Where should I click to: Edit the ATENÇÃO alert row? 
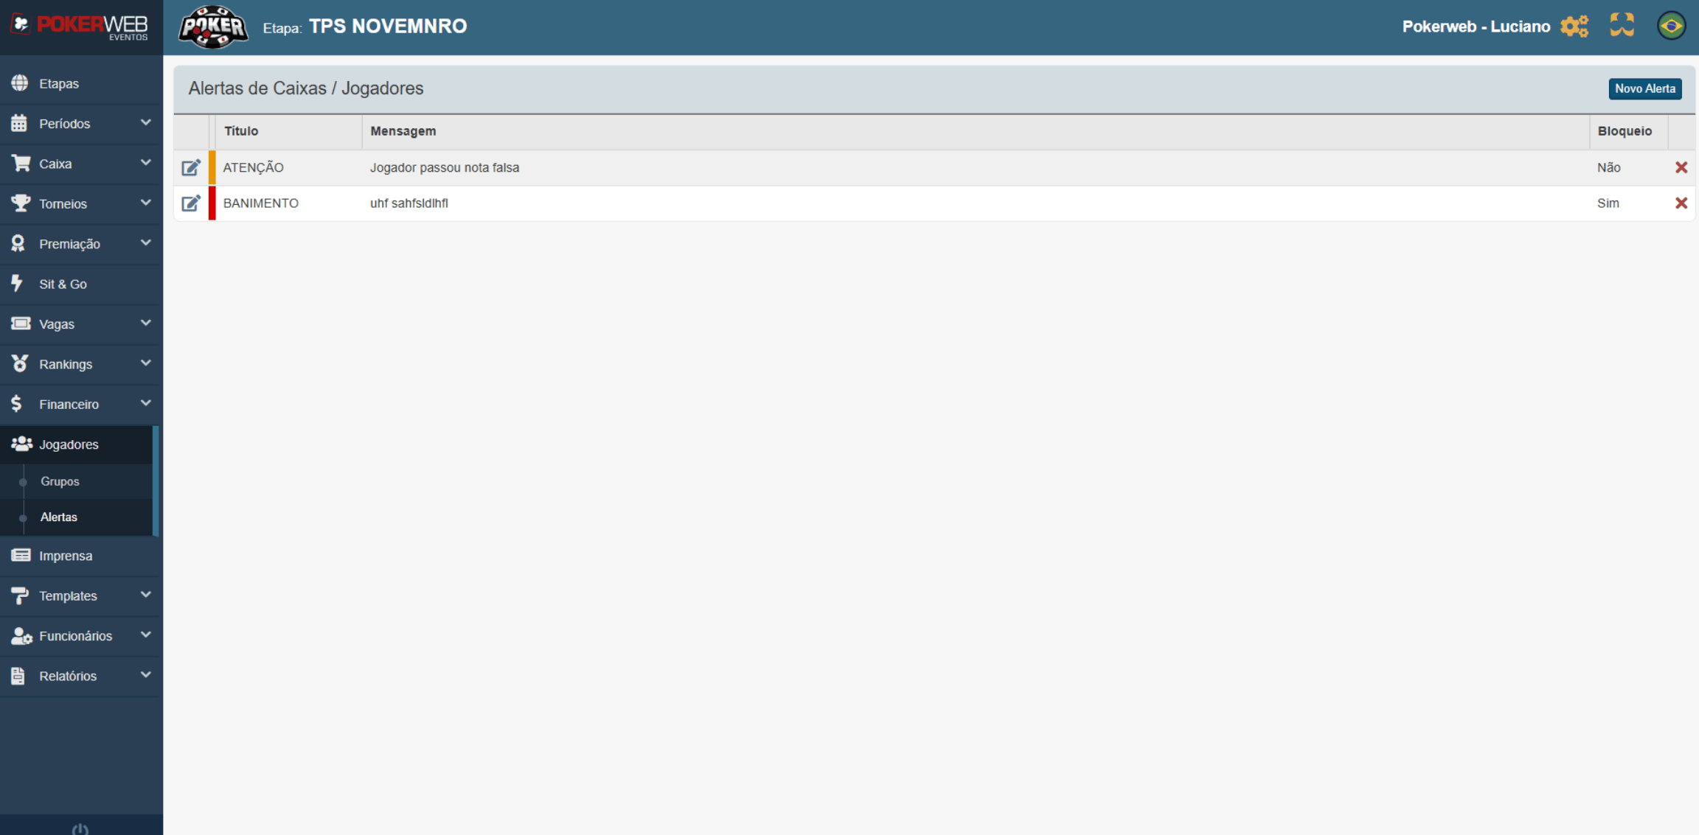point(191,168)
